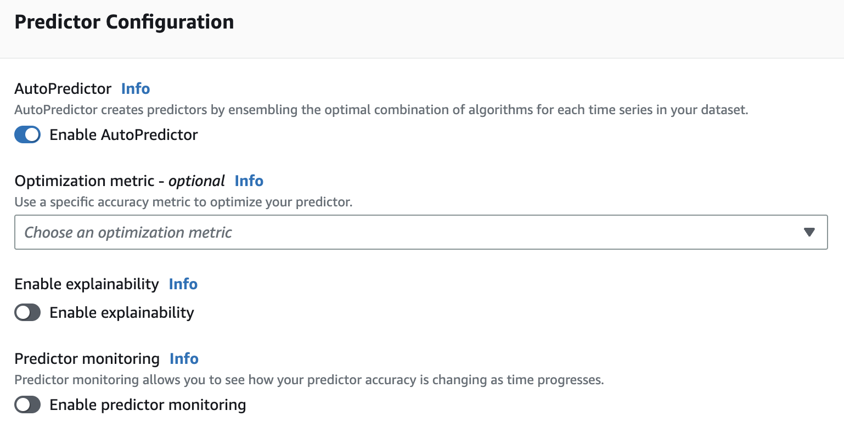Click the toggle next to Enable AutoPredictor
Screen dimensions: 844x427
pyautogui.click(x=27, y=134)
